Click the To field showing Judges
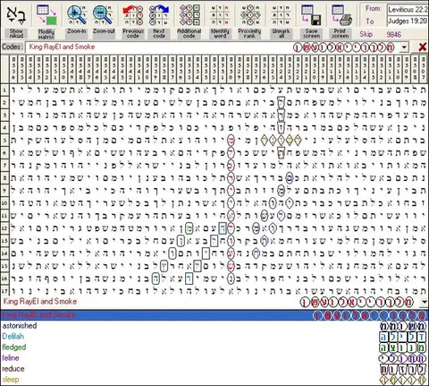Viewport: 429px width, 386px height. point(408,21)
